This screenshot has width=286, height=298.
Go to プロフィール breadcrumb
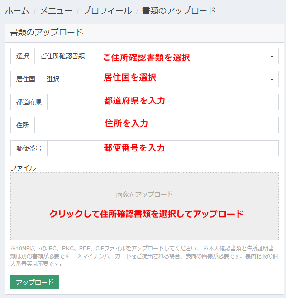tap(107, 10)
